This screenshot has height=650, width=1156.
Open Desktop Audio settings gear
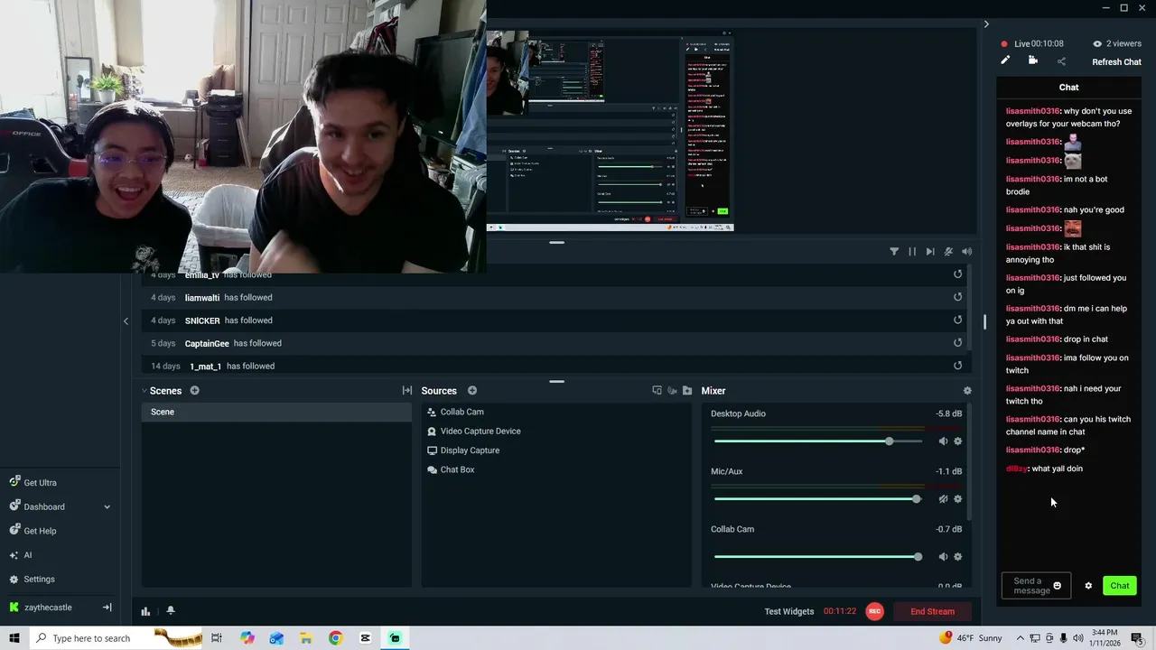coord(957,441)
